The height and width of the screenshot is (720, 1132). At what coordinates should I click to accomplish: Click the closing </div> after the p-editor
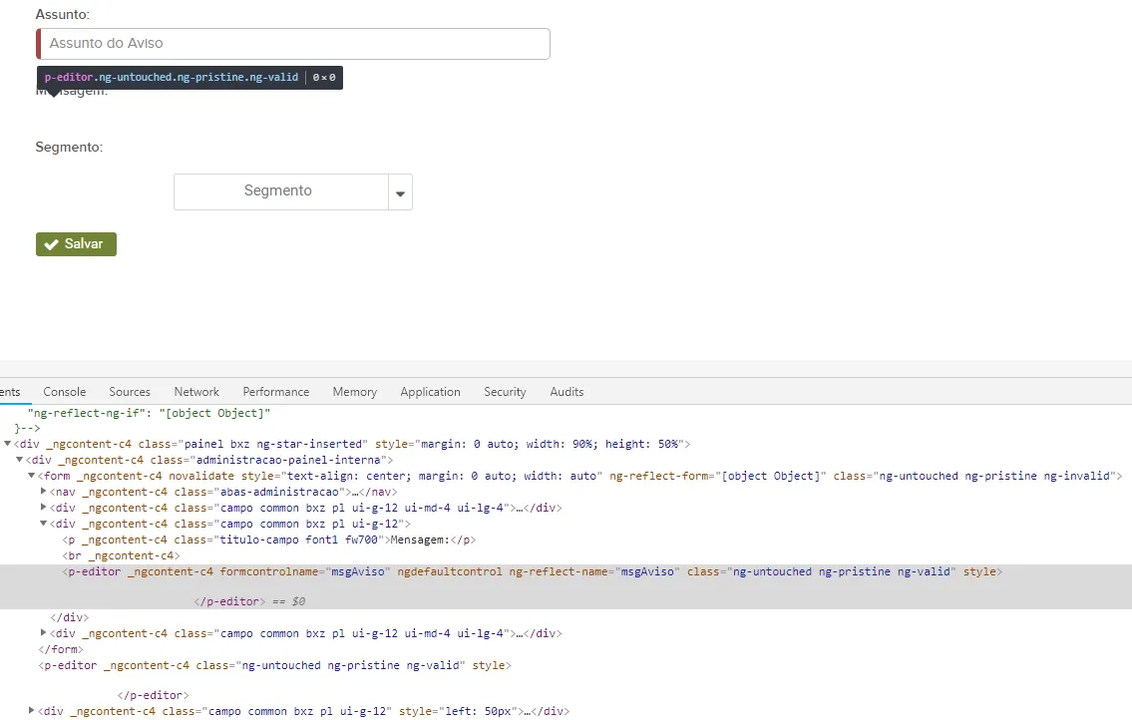[69, 617]
